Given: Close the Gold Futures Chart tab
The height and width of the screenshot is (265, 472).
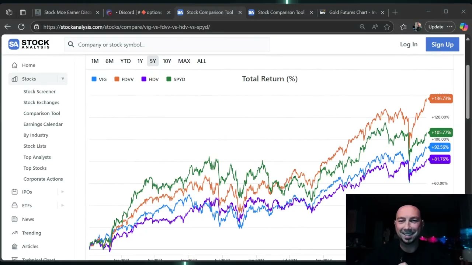Looking at the screenshot, I should coord(382,12).
